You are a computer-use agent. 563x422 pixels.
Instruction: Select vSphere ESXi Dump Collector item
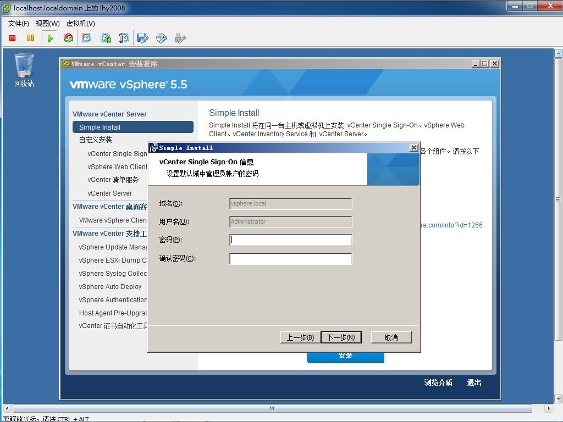click(x=113, y=260)
